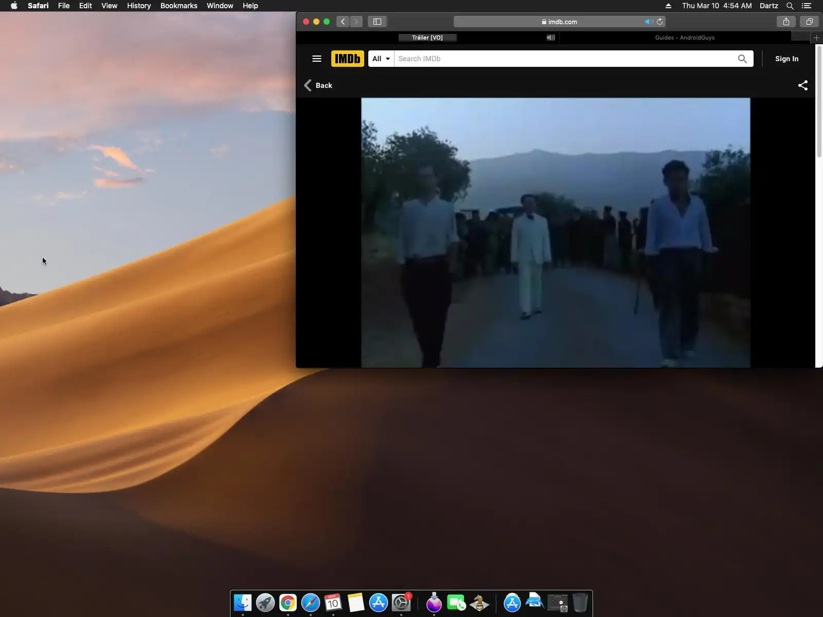
Task: Open Chess from the Dock
Action: tap(479, 603)
